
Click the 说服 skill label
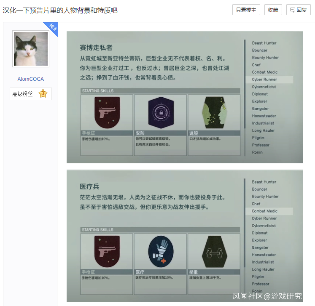(194, 133)
